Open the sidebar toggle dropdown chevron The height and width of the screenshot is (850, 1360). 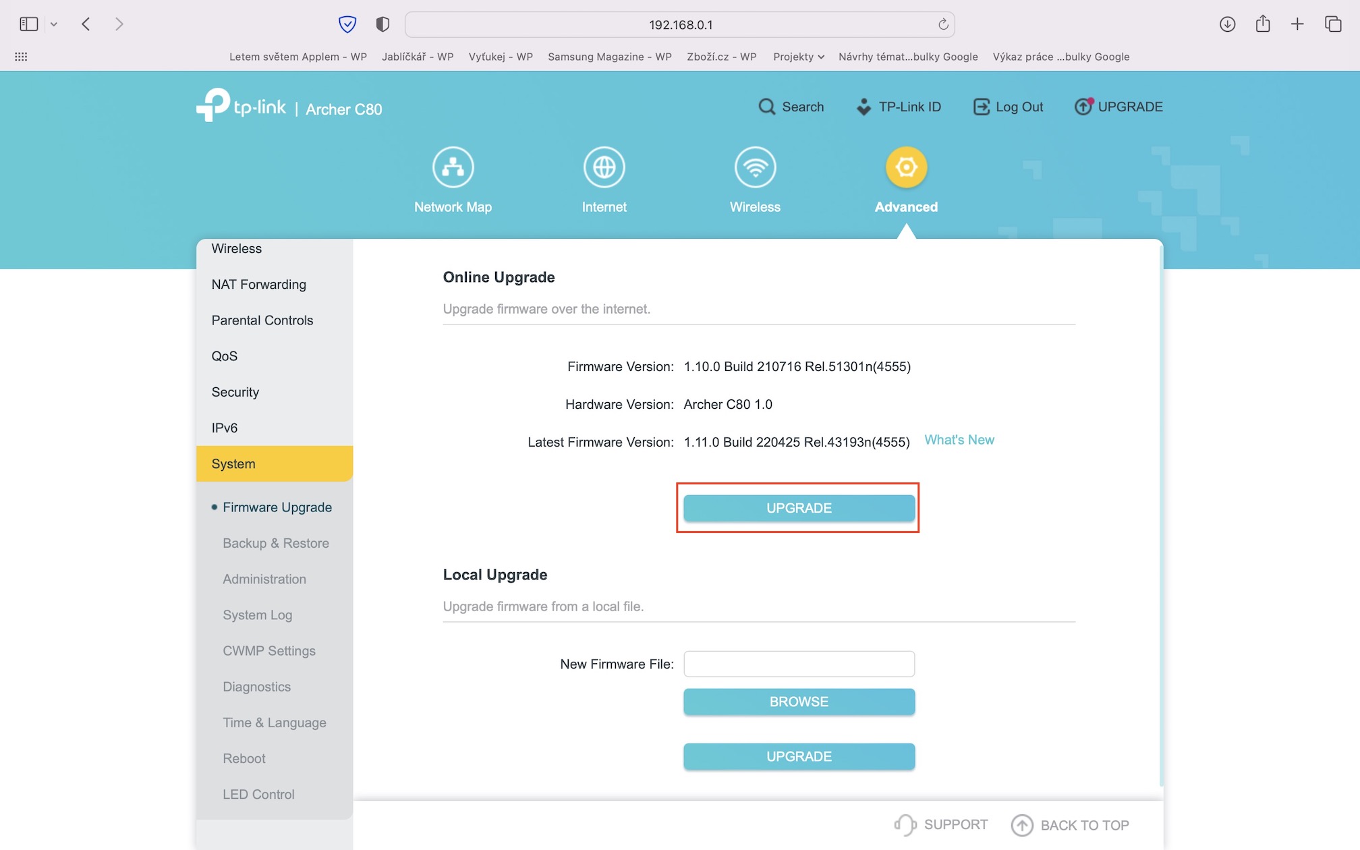coord(54,24)
